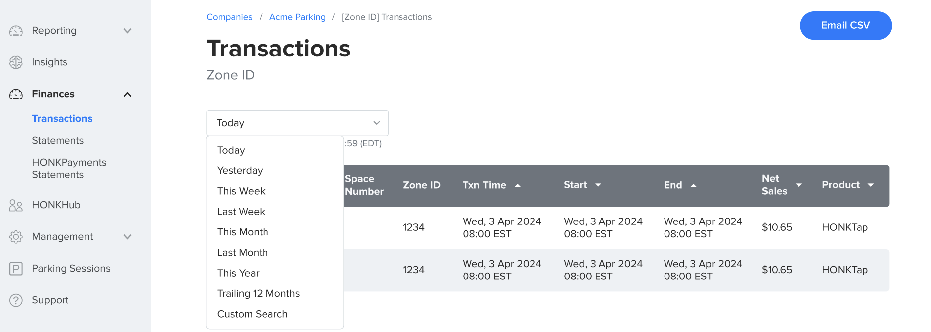The image size is (931, 332).
Task: Open the Net Sales filter dropdown arrow
Action: point(798,185)
